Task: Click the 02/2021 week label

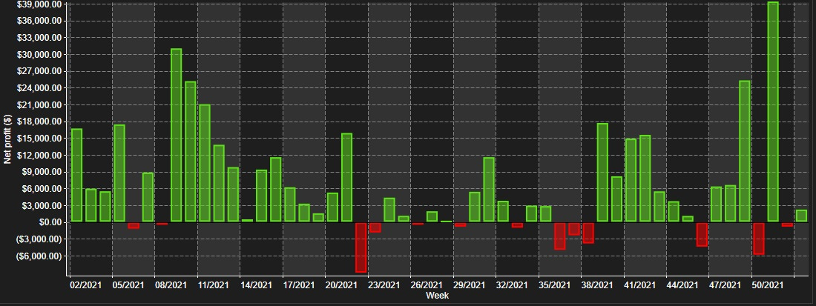Action: [86, 285]
